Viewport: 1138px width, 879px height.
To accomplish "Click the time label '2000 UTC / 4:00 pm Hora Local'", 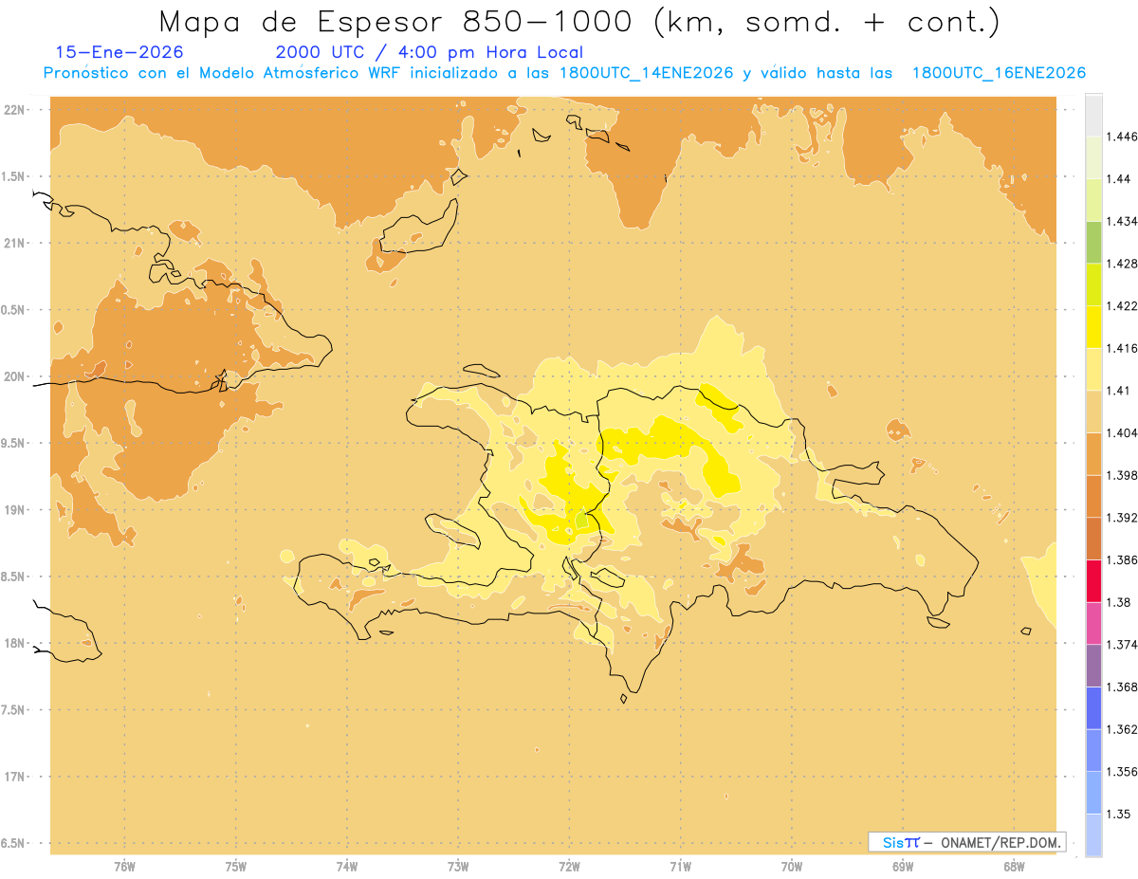I will coord(430,52).
